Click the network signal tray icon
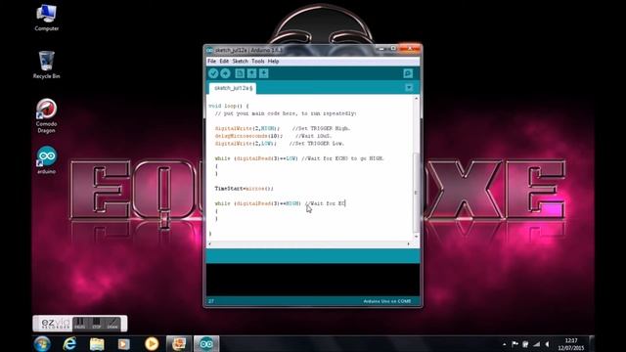Viewport: 626px width, 352px height. (x=537, y=344)
